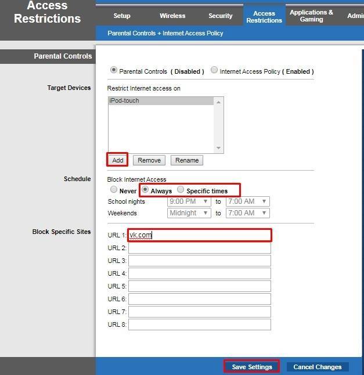Select the Parental Controls radio button
The height and width of the screenshot is (375, 364).
[x=114, y=70]
